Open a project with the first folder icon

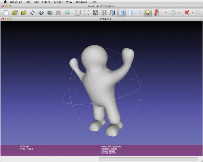tap(15, 13)
